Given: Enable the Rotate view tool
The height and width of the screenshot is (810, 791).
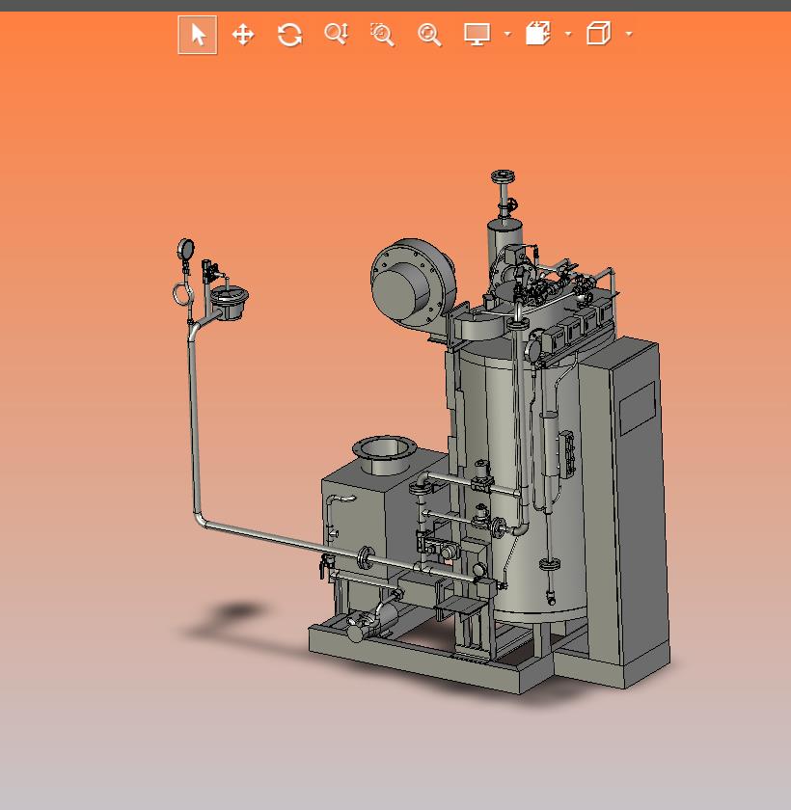Looking at the screenshot, I should click(289, 35).
